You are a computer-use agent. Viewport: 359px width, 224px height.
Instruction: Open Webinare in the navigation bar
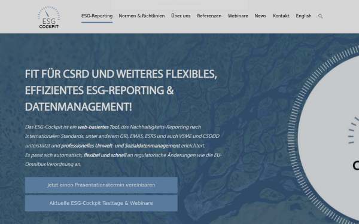238,16
